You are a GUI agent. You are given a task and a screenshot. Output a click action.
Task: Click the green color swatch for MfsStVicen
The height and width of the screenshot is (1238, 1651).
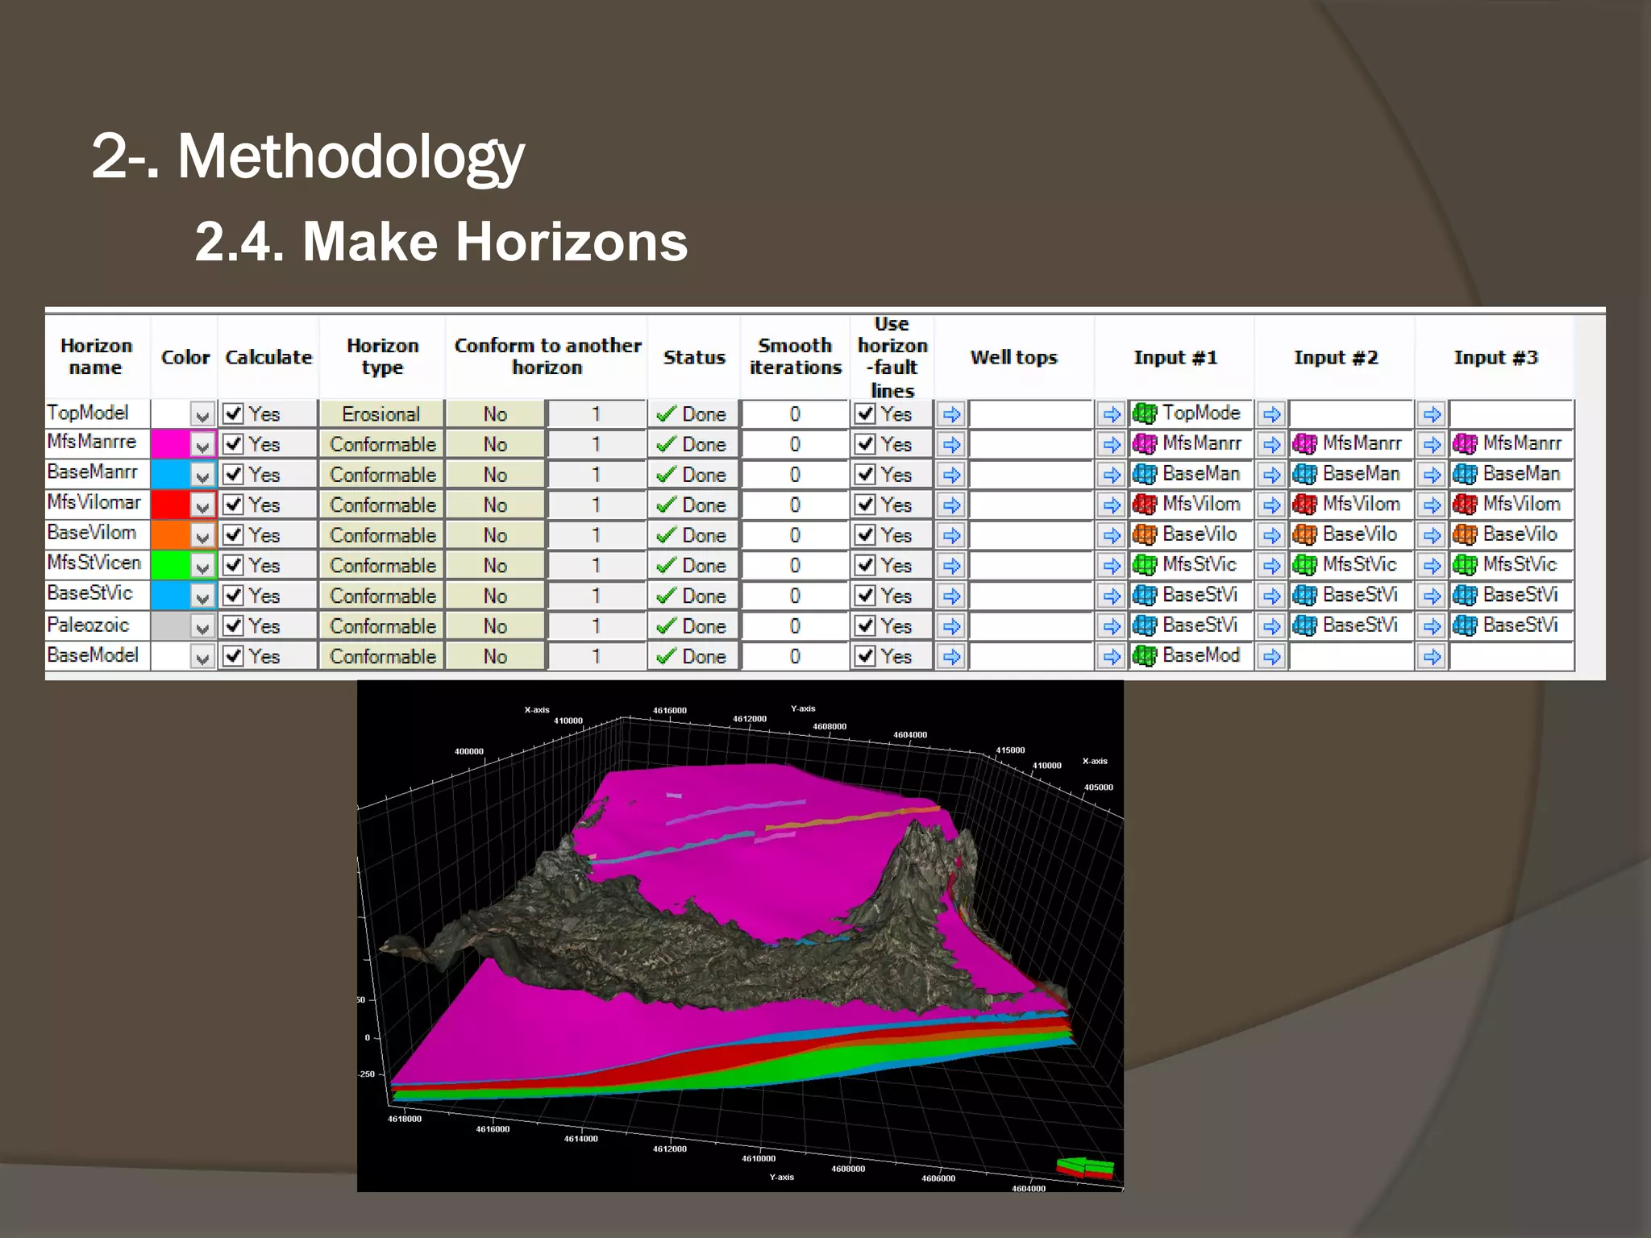click(171, 566)
